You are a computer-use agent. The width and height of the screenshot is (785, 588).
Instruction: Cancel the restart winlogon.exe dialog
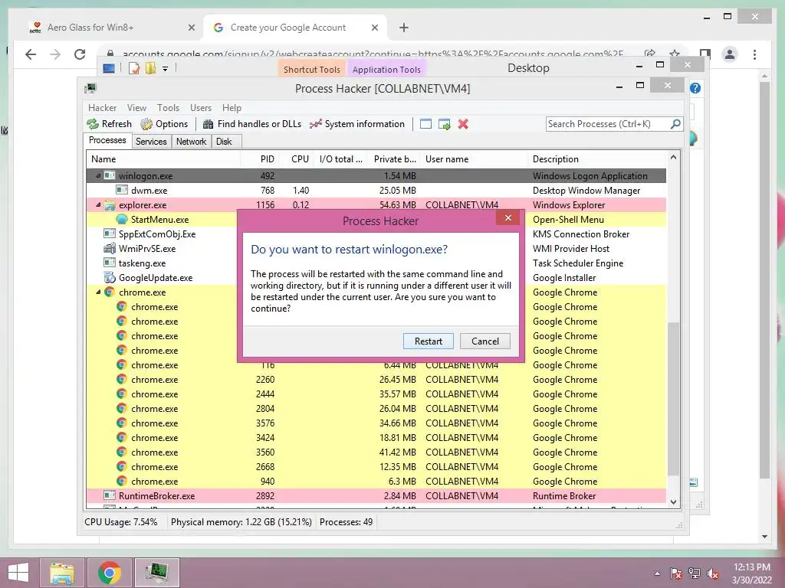484,341
